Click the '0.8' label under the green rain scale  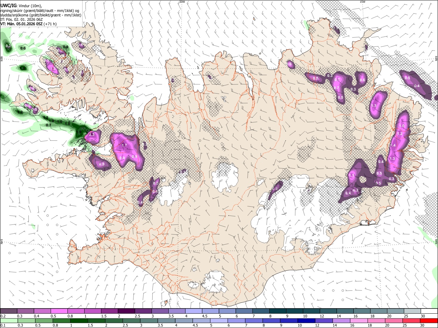pyautogui.click(x=55, y=325)
